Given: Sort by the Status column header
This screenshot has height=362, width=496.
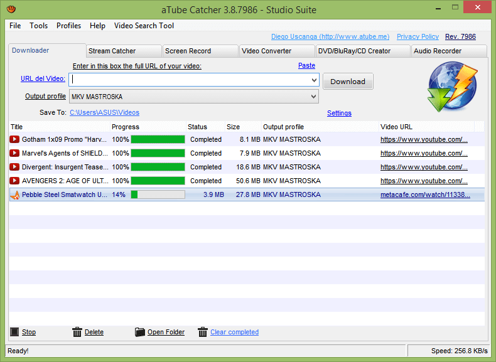Looking at the screenshot, I should [x=205, y=127].
